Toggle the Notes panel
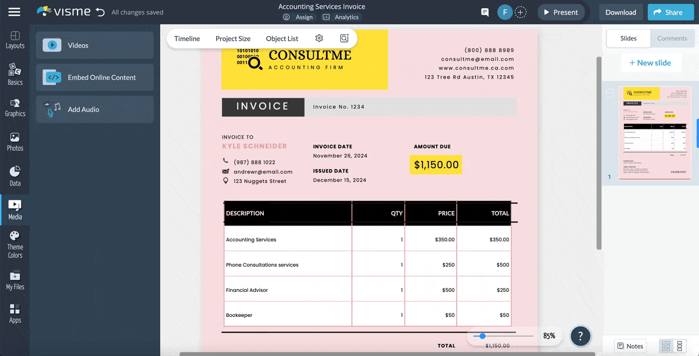This screenshot has height=356, width=699. point(630,346)
